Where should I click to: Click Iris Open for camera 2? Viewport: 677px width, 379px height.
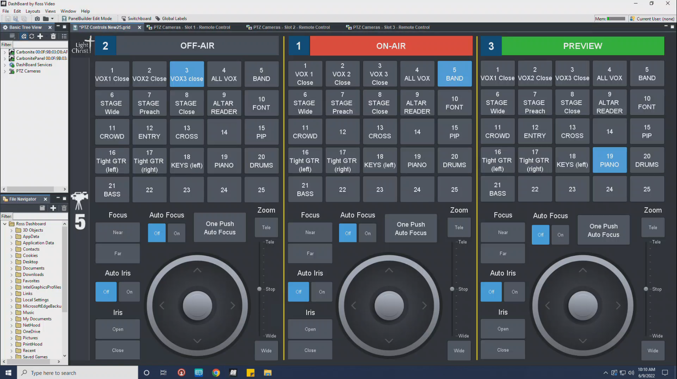click(118, 329)
